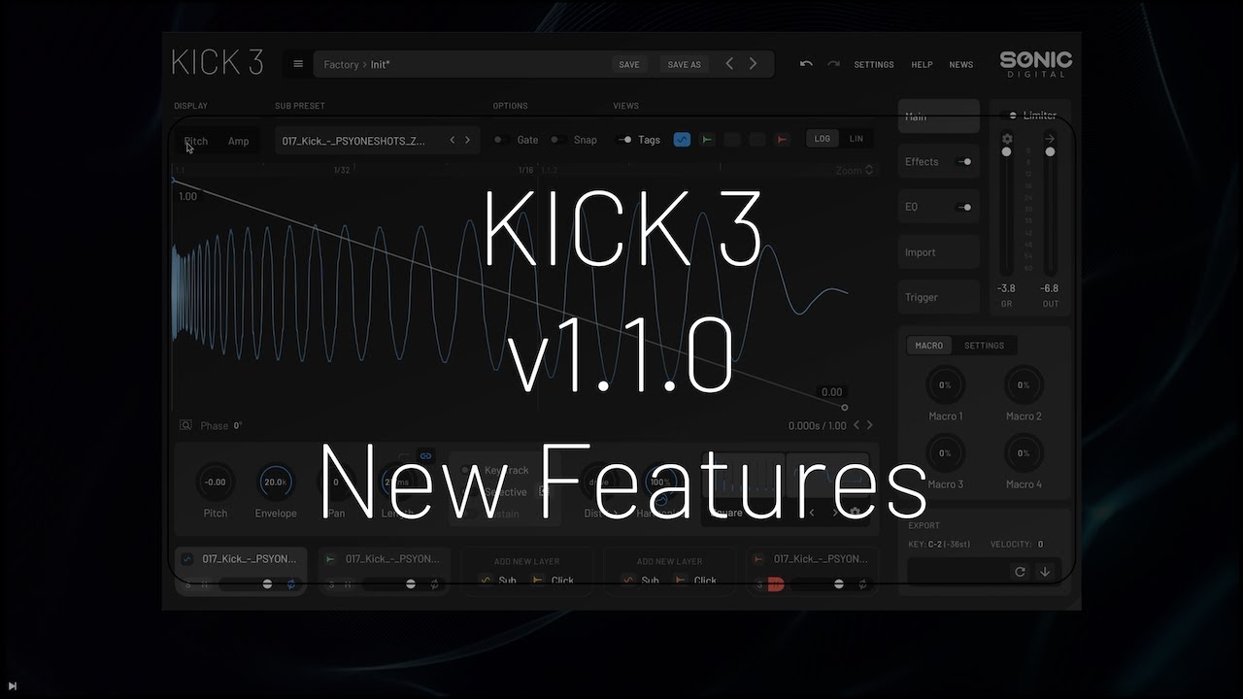Select the blue sine wave view icon
The height and width of the screenshot is (699, 1243).
pyautogui.click(x=682, y=140)
